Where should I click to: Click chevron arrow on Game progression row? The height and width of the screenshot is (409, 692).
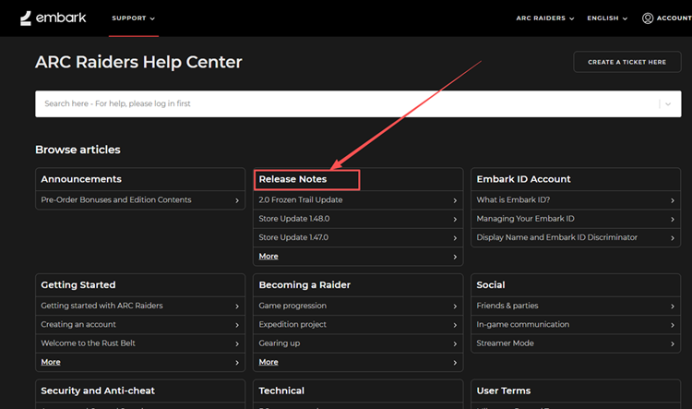point(455,307)
